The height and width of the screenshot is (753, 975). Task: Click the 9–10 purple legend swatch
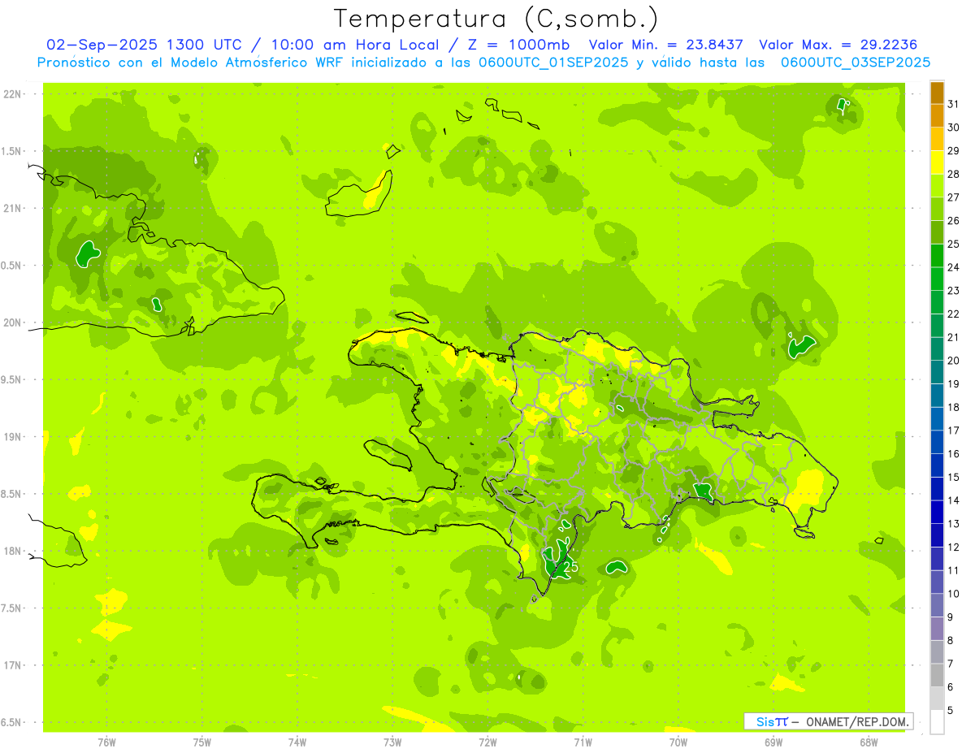[x=937, y=605]
